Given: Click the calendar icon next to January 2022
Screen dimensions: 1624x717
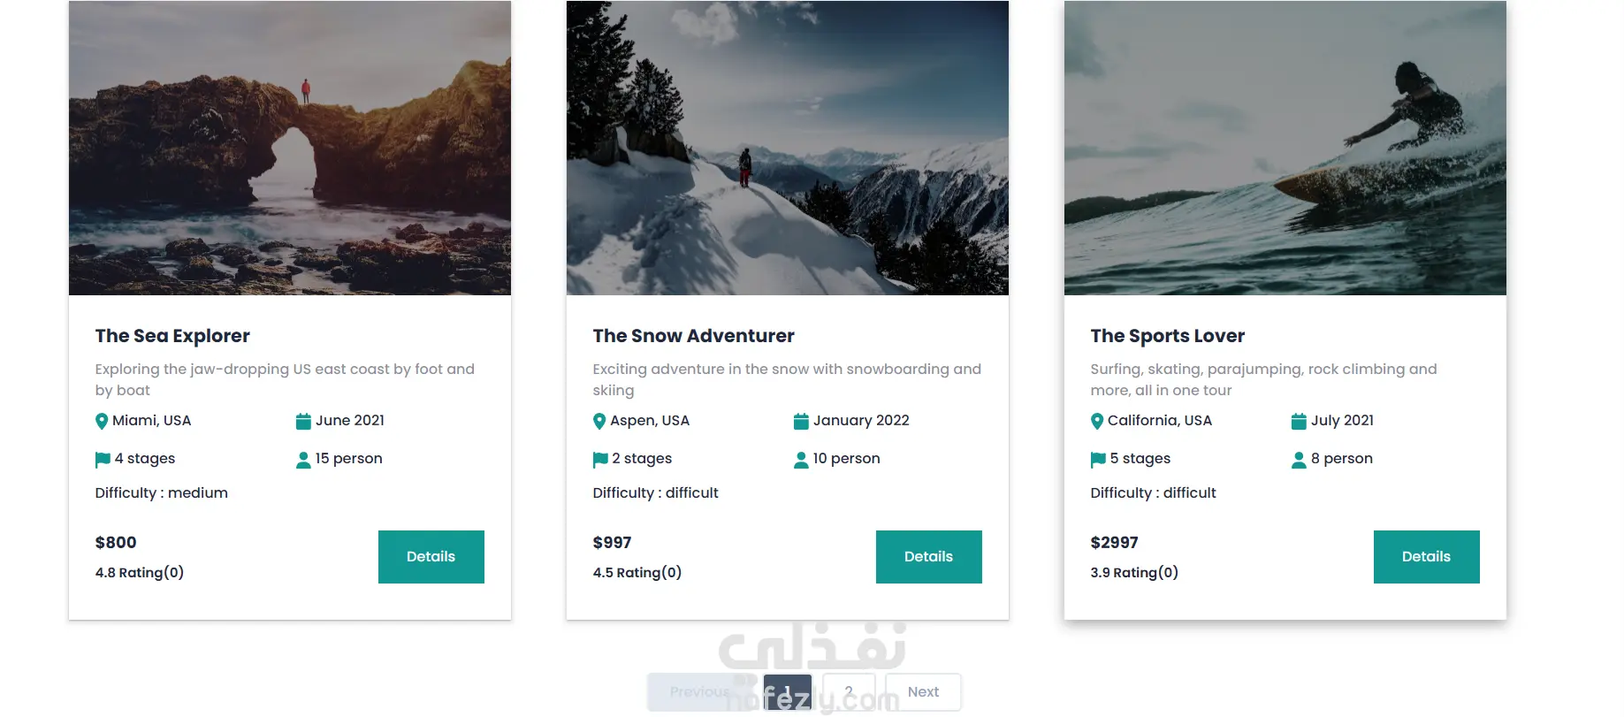Looking at the screenshot, I should click(x=801, y=422).
